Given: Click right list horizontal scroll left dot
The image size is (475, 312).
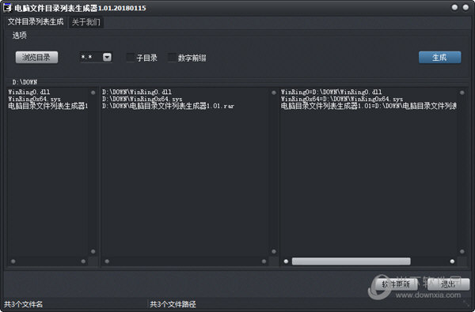Looking at the screenshot, I should pyautogui.click(x=286, y=261).
